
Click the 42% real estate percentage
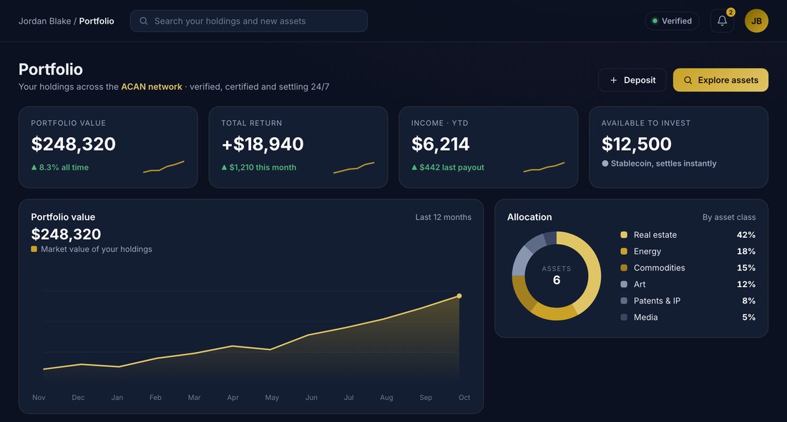click(746, 234)
